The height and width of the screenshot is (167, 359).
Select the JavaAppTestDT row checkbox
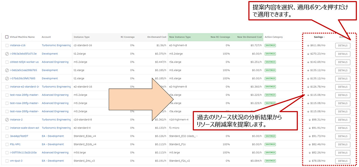[7, 136]
